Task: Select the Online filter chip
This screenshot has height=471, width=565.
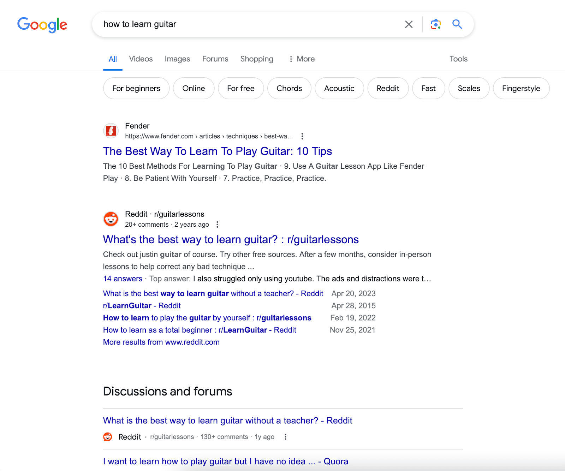Action: [x=194, y=88]
